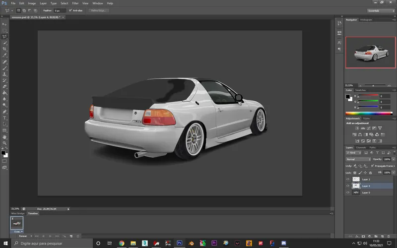Select the Hand tool
397x248 pixels.
tap(4, 137)
